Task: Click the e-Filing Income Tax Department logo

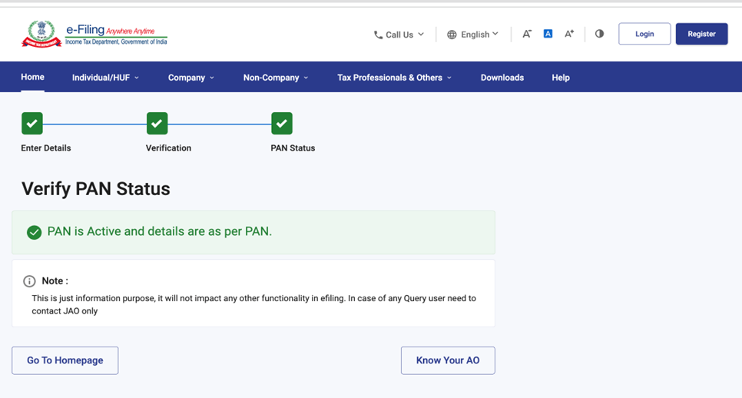Action: (94, 35)
